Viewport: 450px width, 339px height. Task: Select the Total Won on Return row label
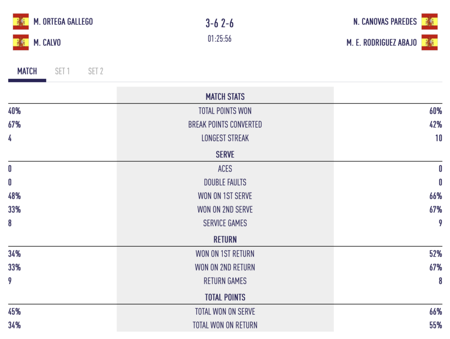(x=225, y=325)
